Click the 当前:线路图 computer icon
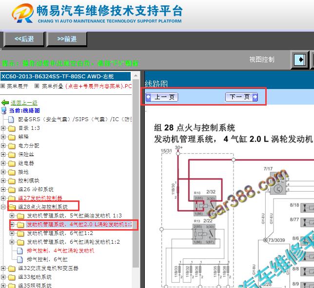314x288 pixels. click(x=4, y=110)
